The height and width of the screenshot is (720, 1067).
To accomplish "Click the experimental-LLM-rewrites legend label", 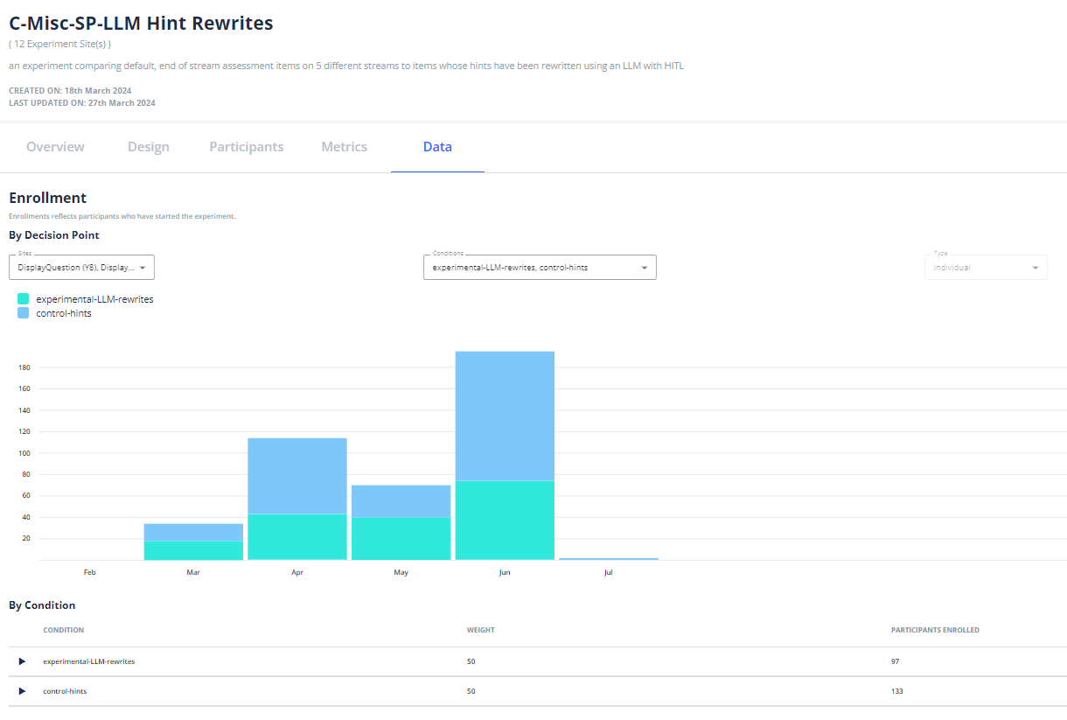I will pyautogui.click(x=94, y=299).
